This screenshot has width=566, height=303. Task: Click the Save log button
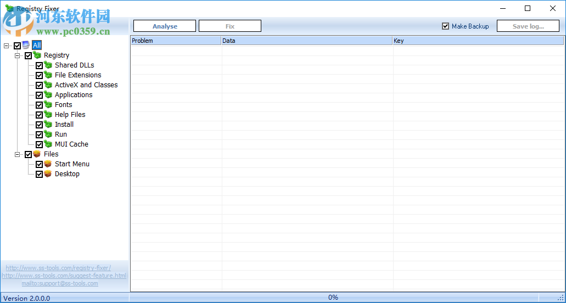coord(528,26)
